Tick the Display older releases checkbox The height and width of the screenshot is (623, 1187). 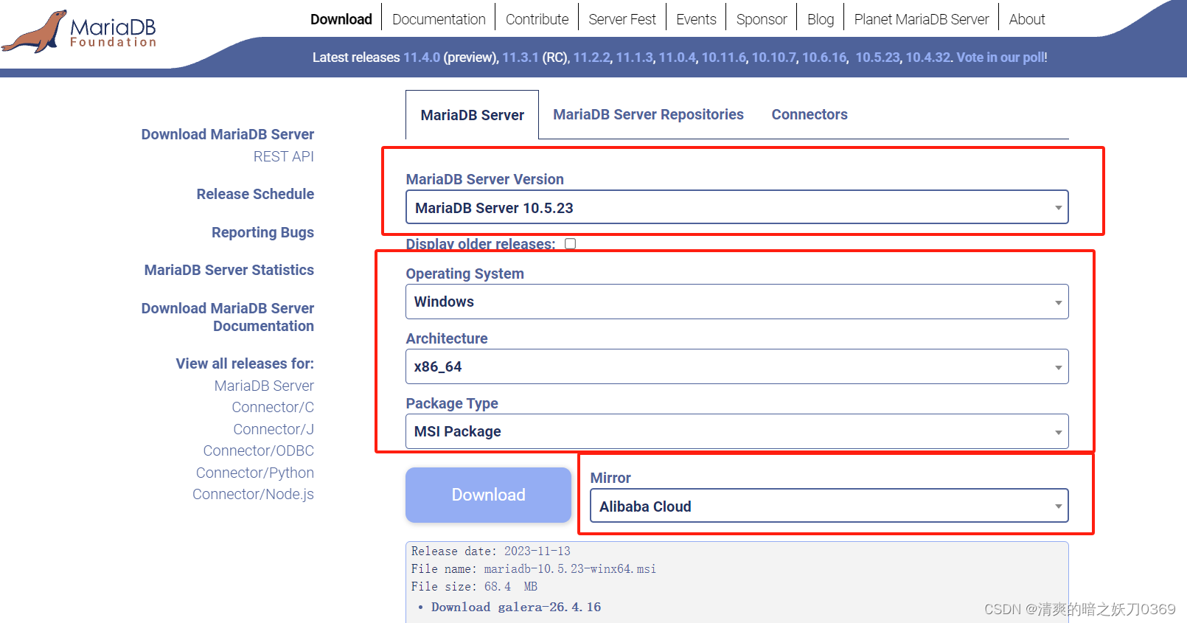tap(570, 244)
